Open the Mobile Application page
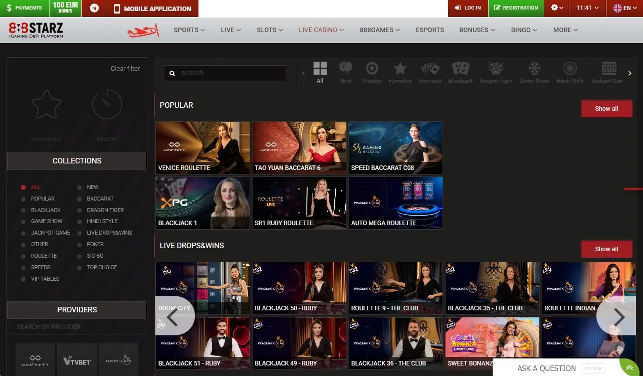 coord(153,8)
